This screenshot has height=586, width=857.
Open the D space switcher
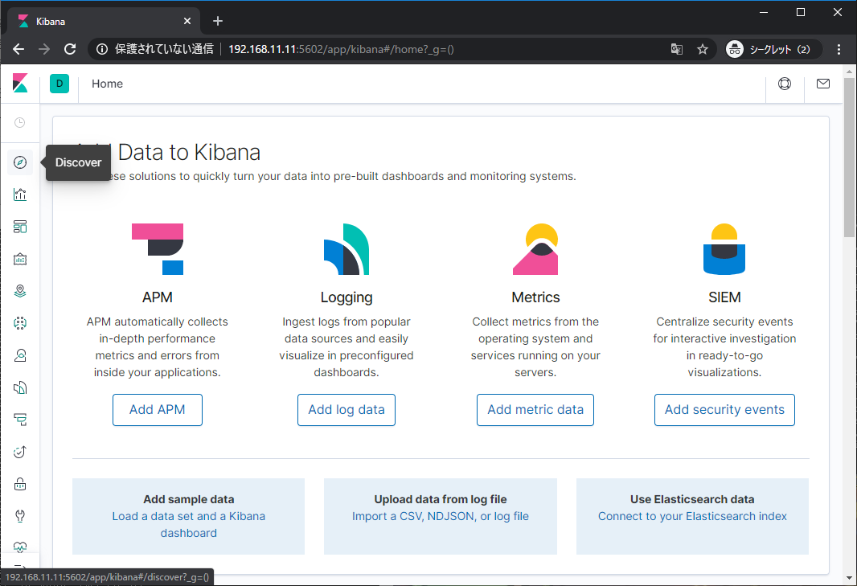59,83
